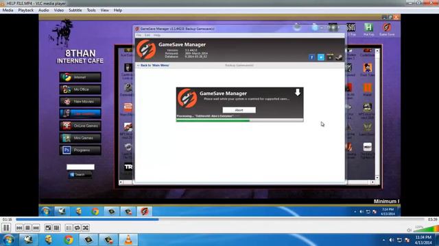Open the Windows Start menu
The height and width of the screenshot is (246, 439).
[8, 240]
